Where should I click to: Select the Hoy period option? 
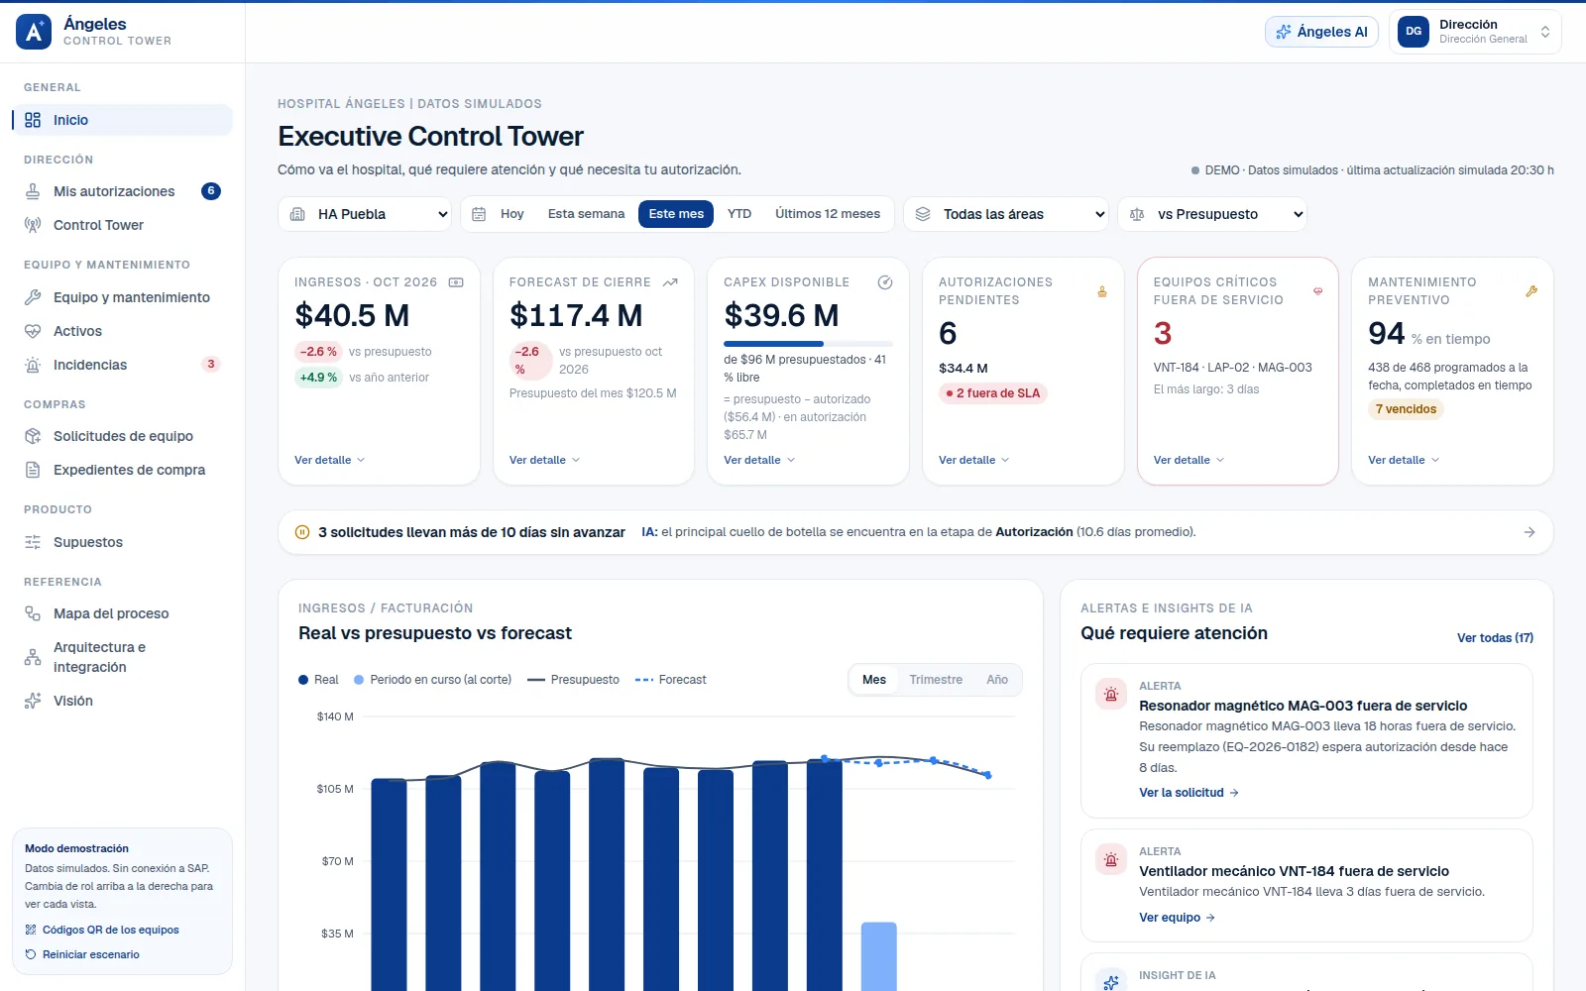[512, 214]
